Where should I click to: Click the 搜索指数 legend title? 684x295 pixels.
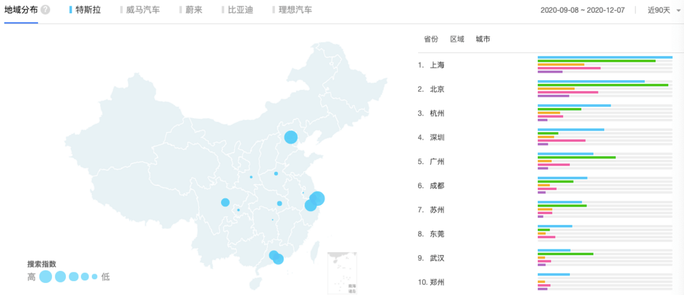pyautogui.click(x=42, y=264)
